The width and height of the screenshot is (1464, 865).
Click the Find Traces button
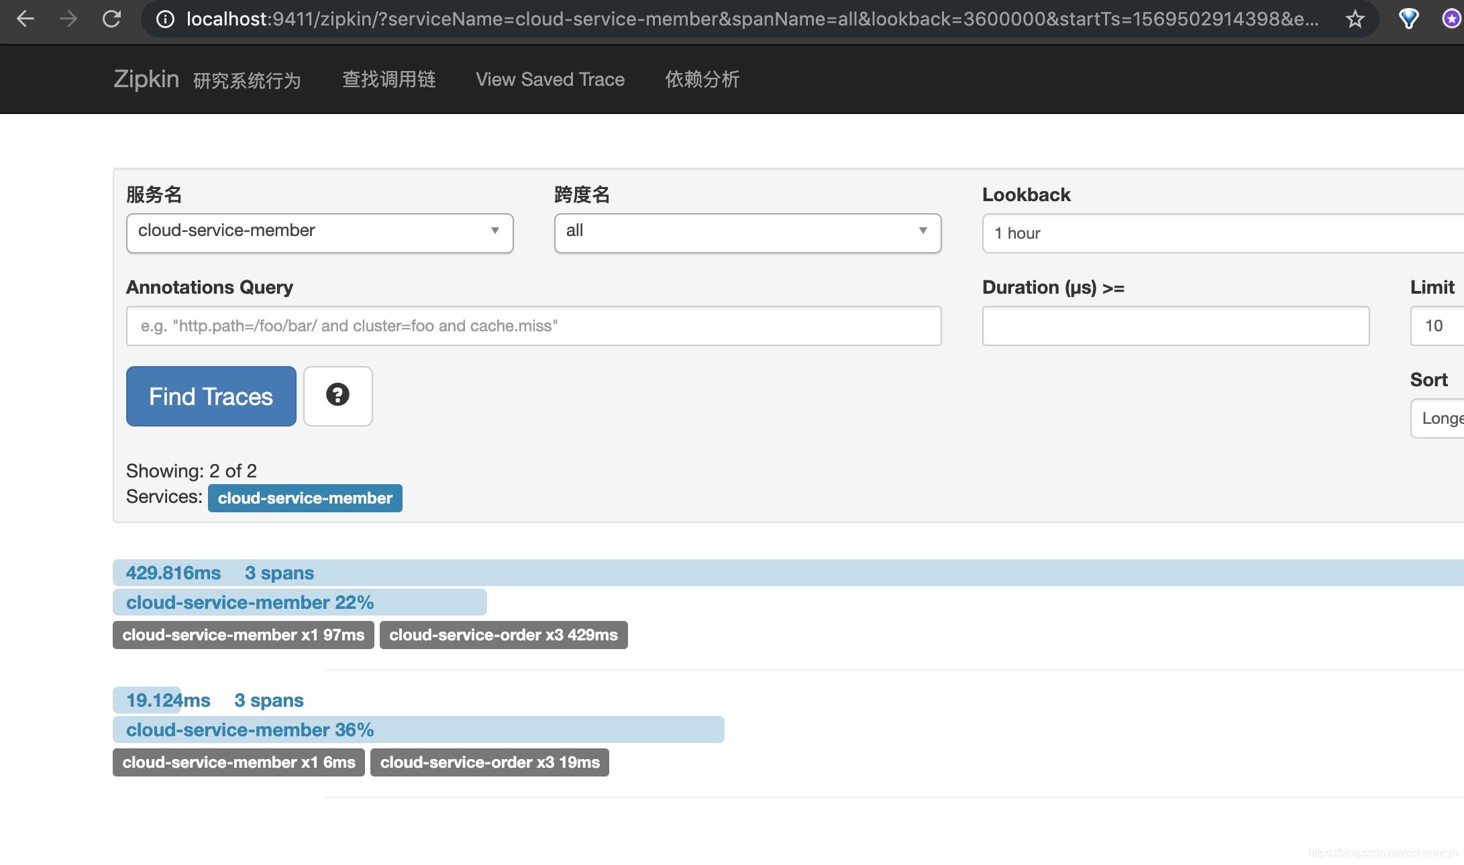[x=211, y=396]
